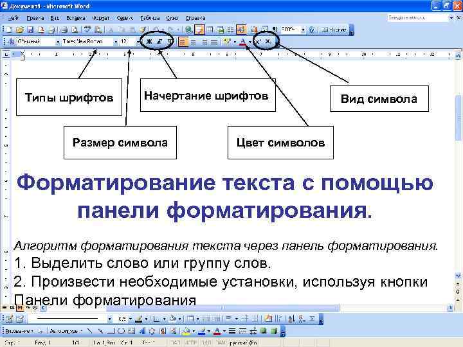
Task: Open the Сервис menu
Action: pyautogui.click(x=125, y=18)
